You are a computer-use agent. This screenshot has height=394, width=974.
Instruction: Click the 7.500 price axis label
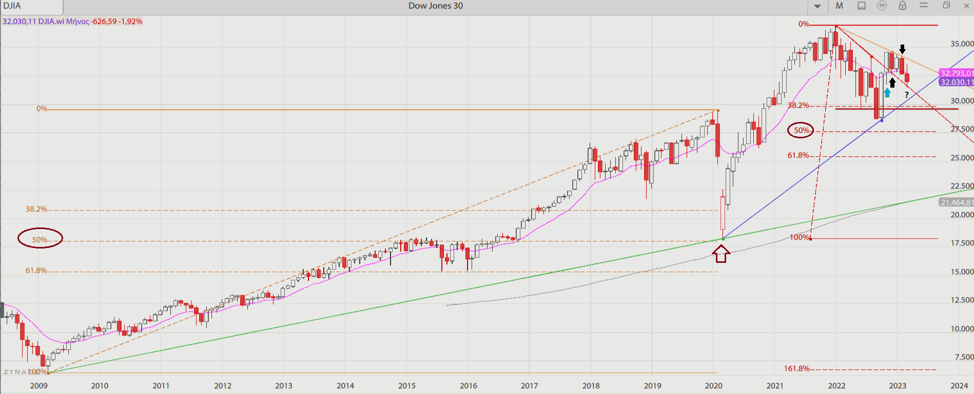point(964,357)
